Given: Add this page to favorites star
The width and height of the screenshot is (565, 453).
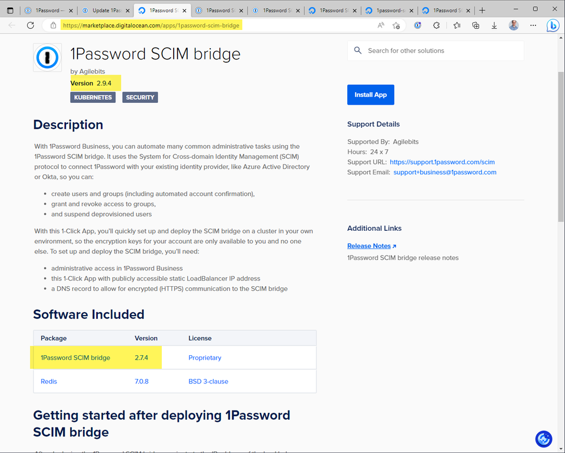Looking at the screenshot, I should [x=396, y=25].
